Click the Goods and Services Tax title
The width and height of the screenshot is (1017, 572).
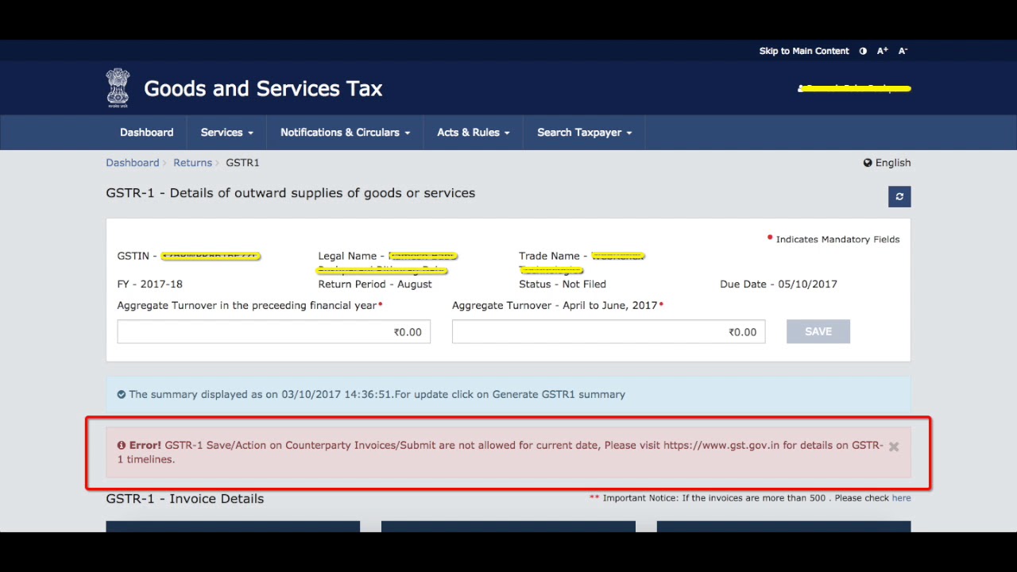[x=263, y=88]
